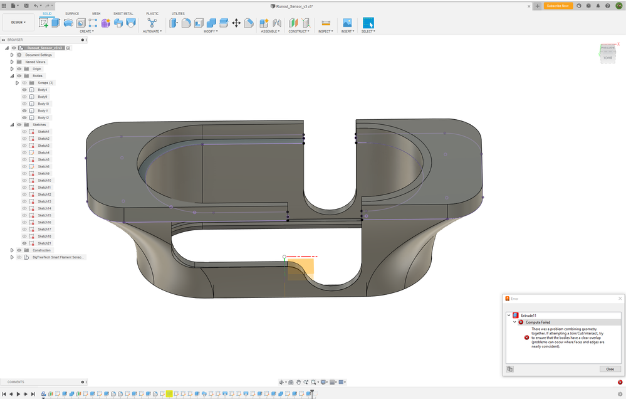Viewport: 626px width, 399px height.
Task: Switch to the Mesh tab
Action: click(97, 14)
